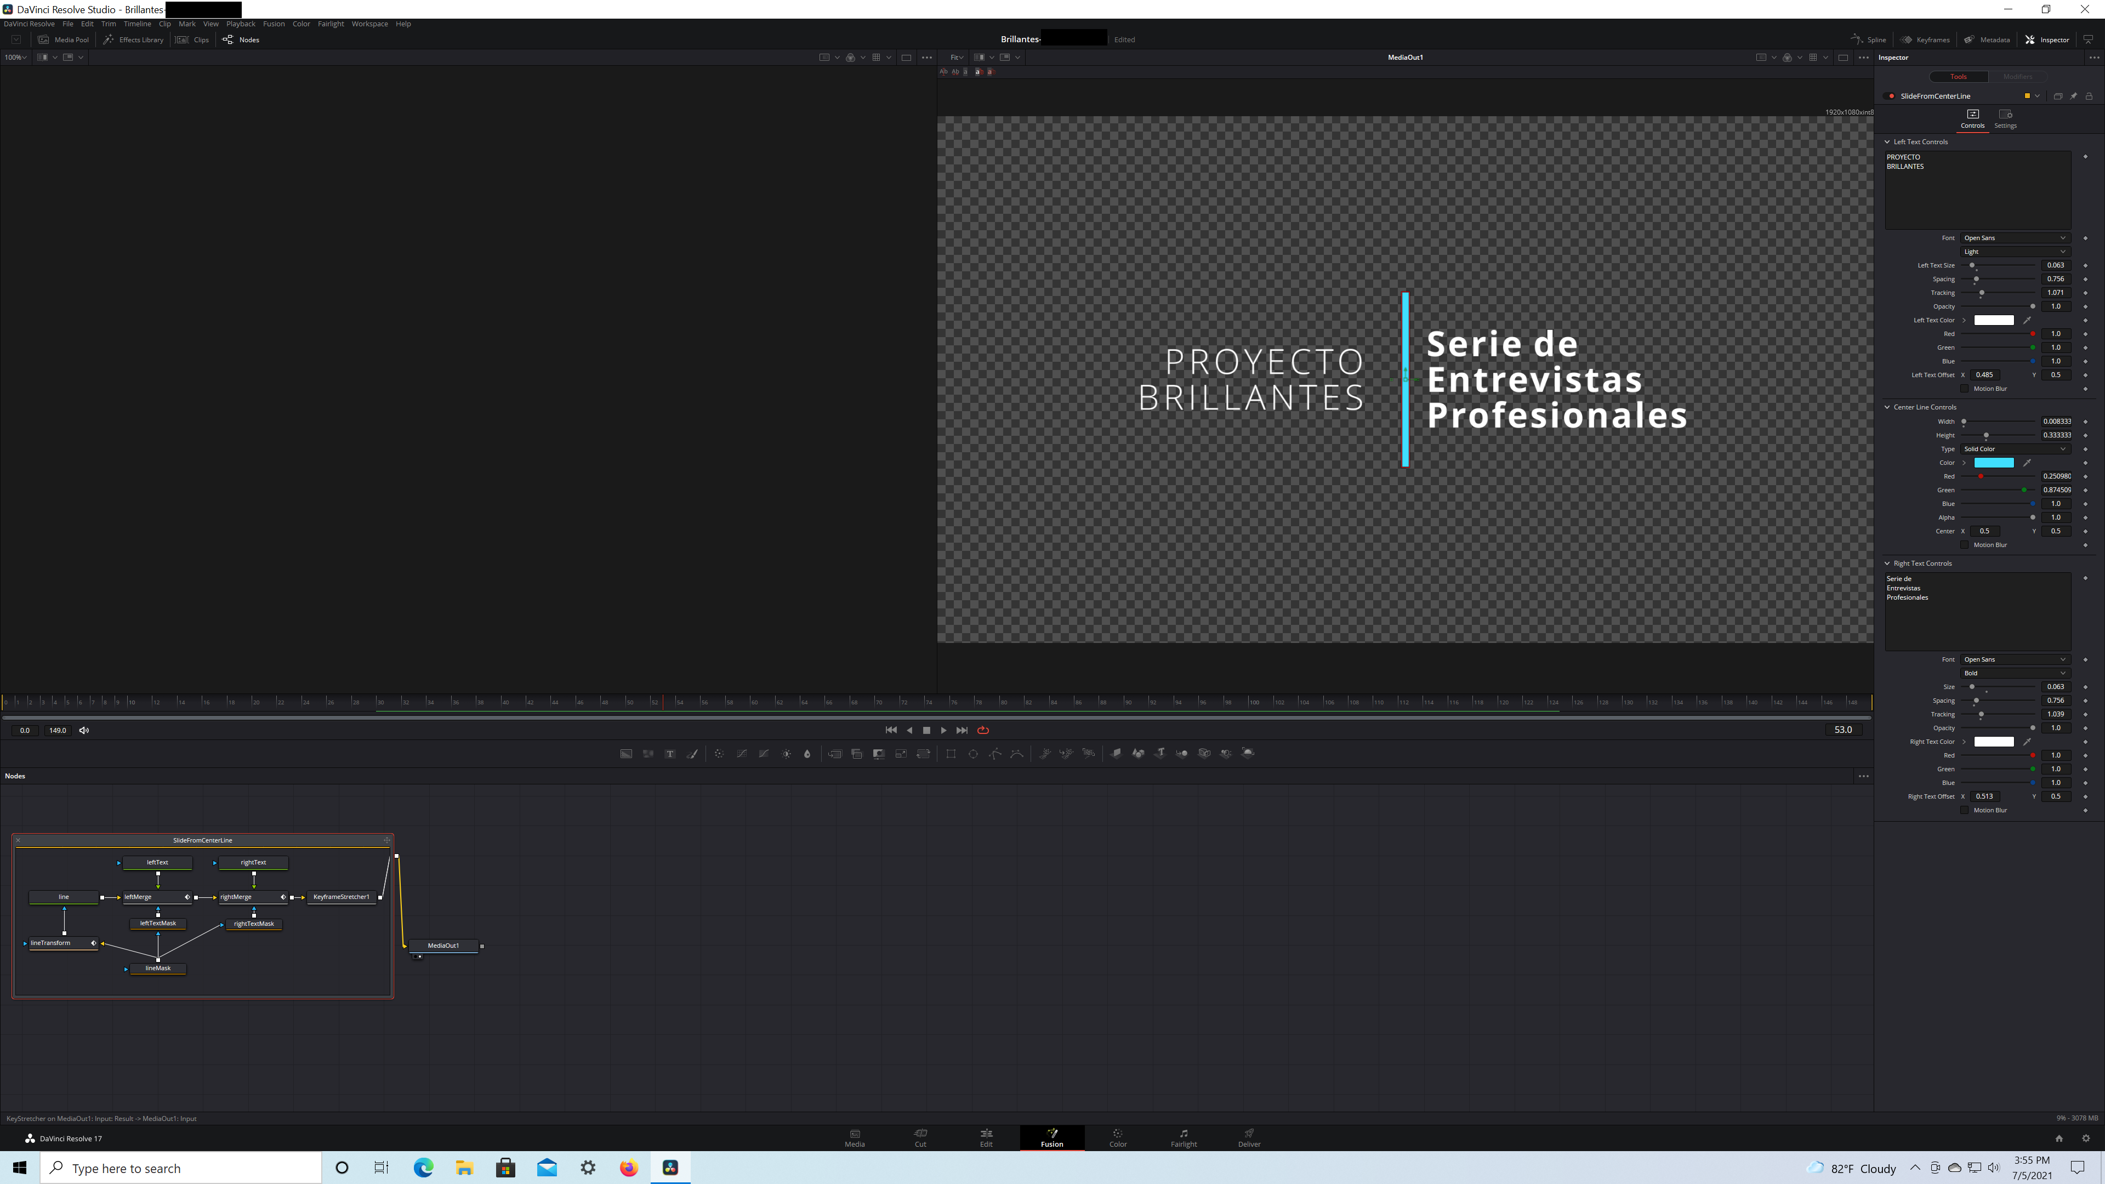The height and width of the screenshot is (1184, 2105).
Task: Switch to the Color page tab
Action: pyautogui.click(x=1117, y=1137)
